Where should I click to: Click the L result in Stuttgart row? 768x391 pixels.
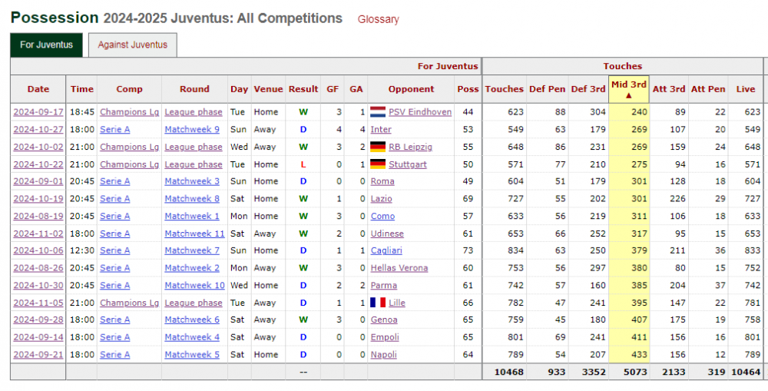click(303, 164)
